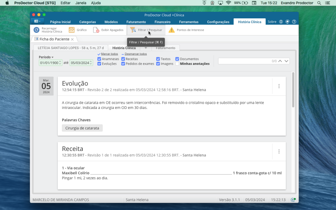
Task: Open the Ajuda menu
Action: (x=96, y=3)
